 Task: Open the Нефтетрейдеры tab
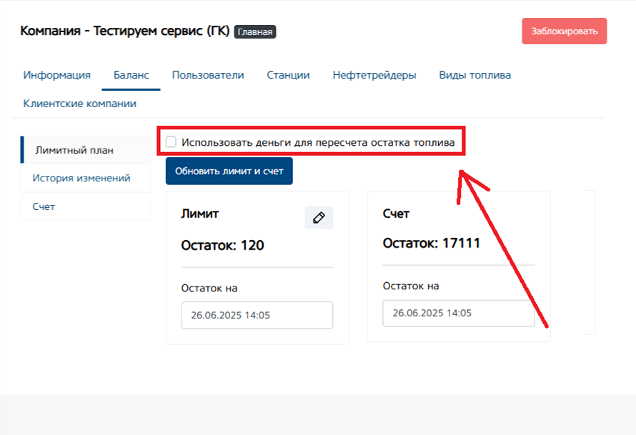point(374,75)
